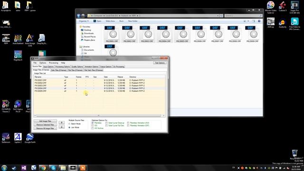Switch to the Output Options tab
The width and height of the screenshot is (304, 171).
tap(105, 66)
